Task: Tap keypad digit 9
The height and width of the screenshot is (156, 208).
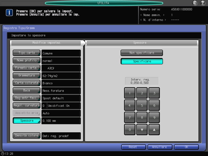Action: coord(154,117)
